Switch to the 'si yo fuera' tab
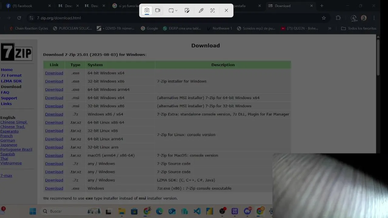Viewport: 388px width, 218px height. pyautogui.click(x=125, y=6)
